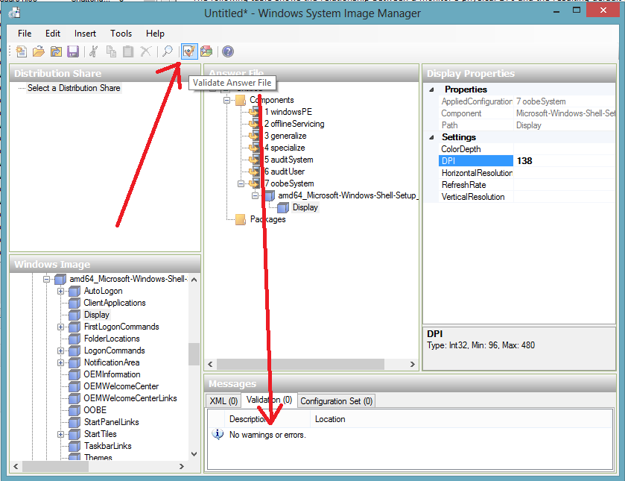Collapse amd64_Microsoft-Windows-Shell node in Windows Image
Viewport: 625px width, 481px height.
coord(47,279)
